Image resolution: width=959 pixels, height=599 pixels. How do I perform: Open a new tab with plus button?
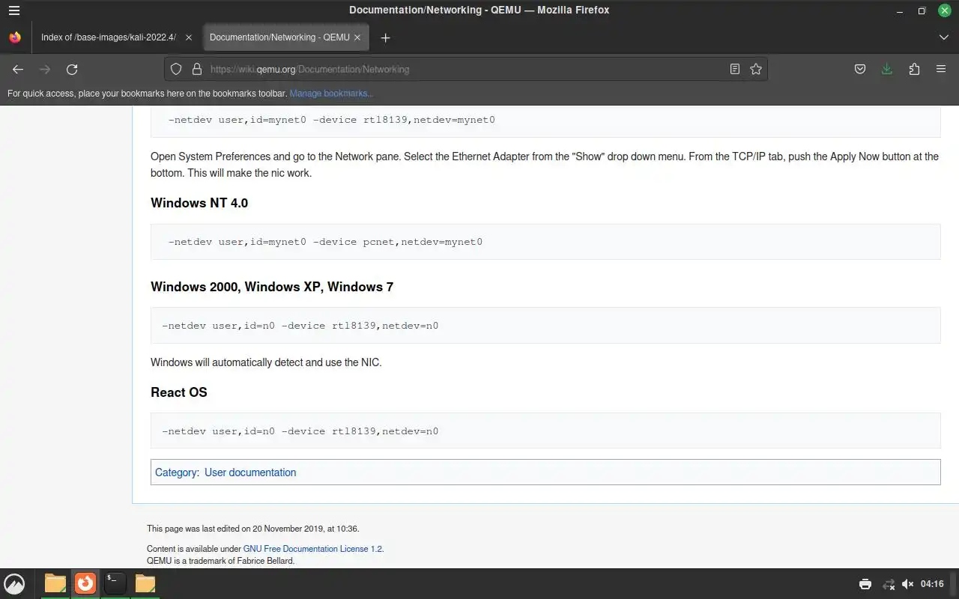click(x=385, y=37)
